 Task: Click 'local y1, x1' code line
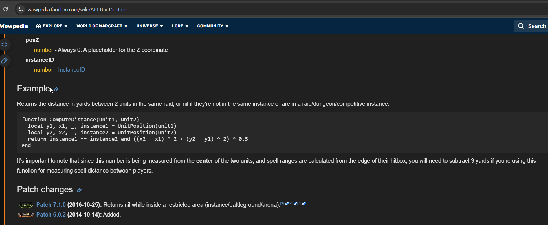pos(102,126)
